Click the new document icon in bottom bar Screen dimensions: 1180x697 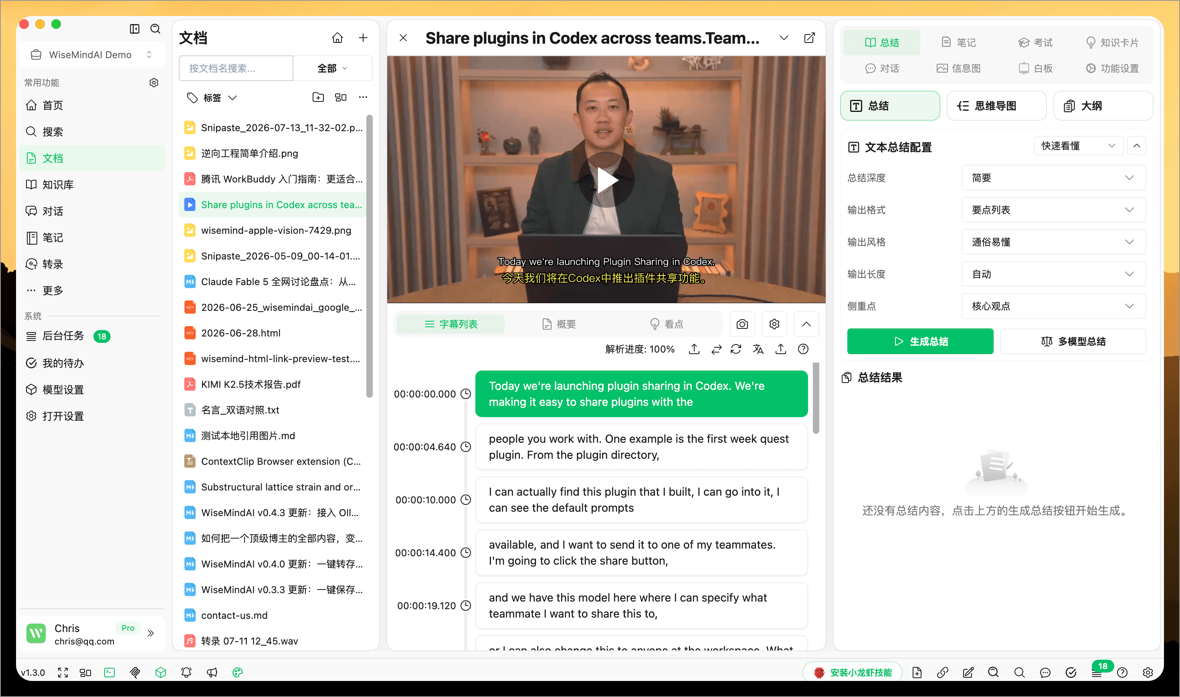917,673
